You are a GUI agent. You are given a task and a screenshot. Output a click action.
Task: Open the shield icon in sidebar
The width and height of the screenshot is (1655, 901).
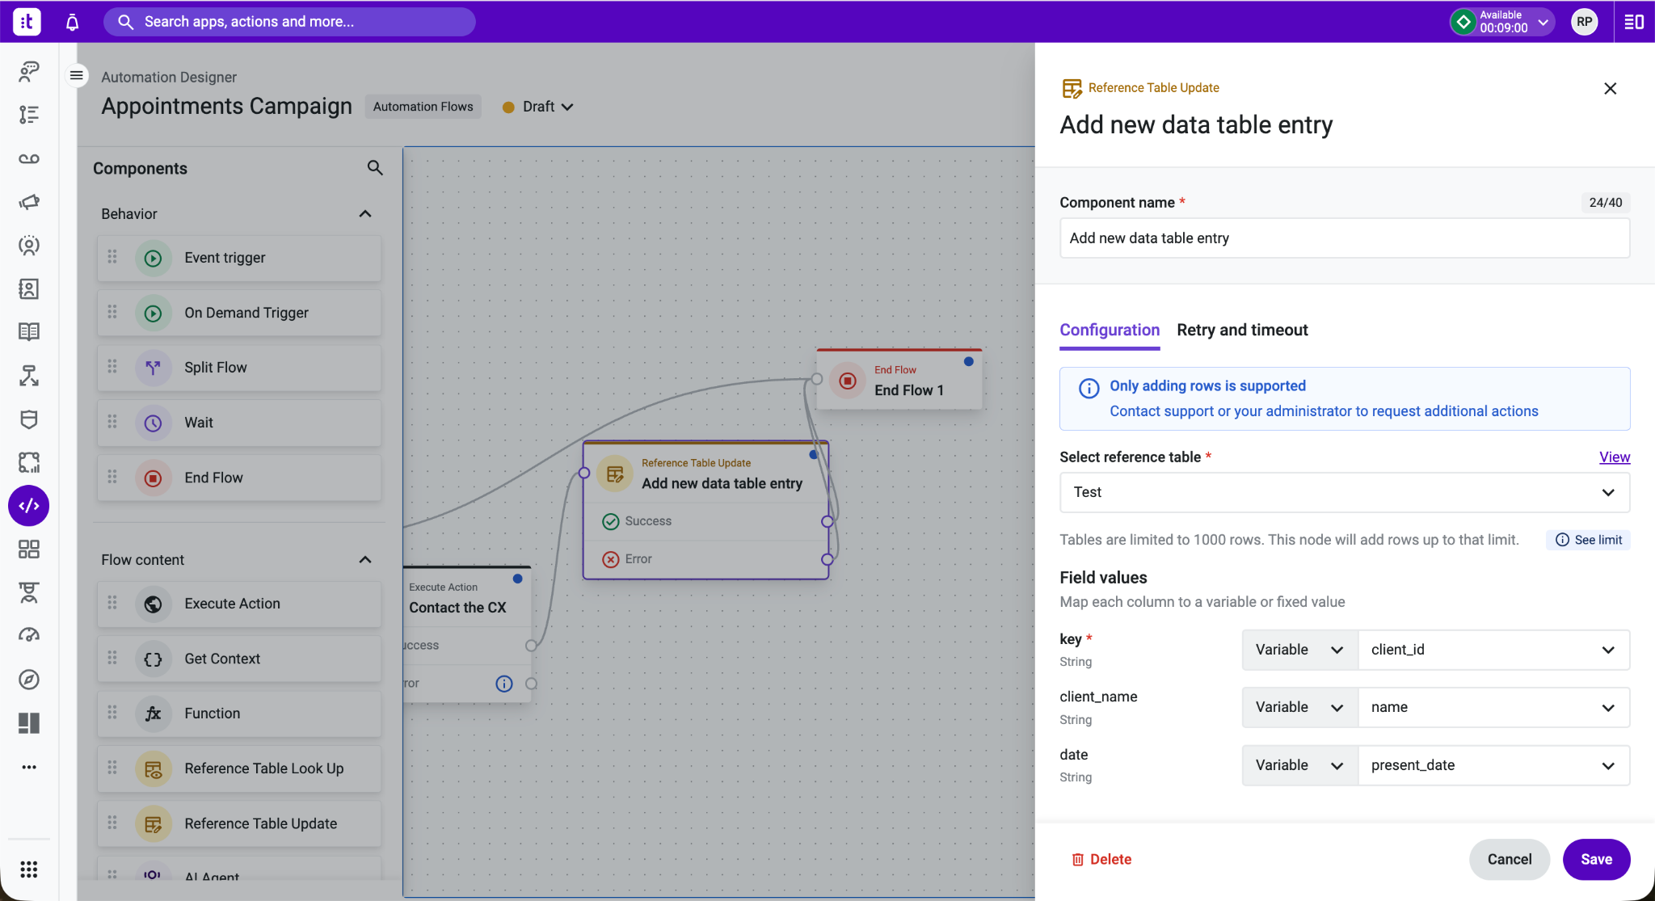(29, 419)
